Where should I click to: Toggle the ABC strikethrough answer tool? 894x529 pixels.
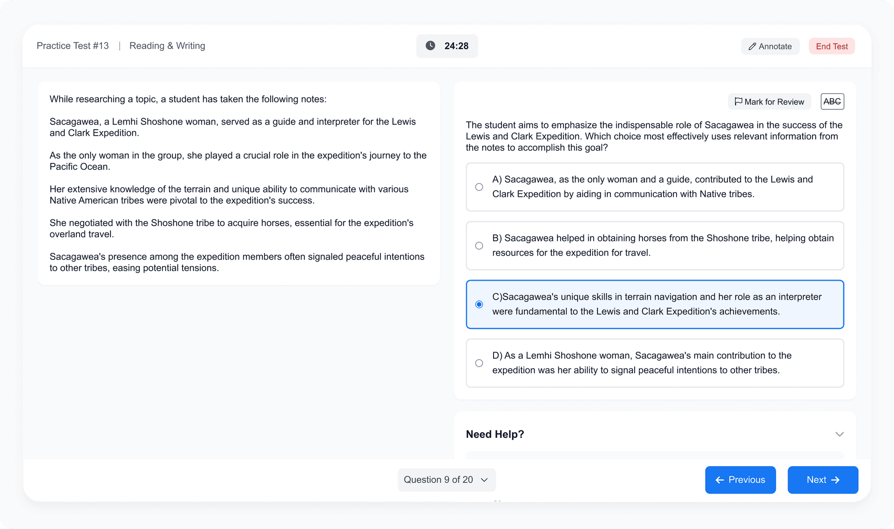point(832,101)
